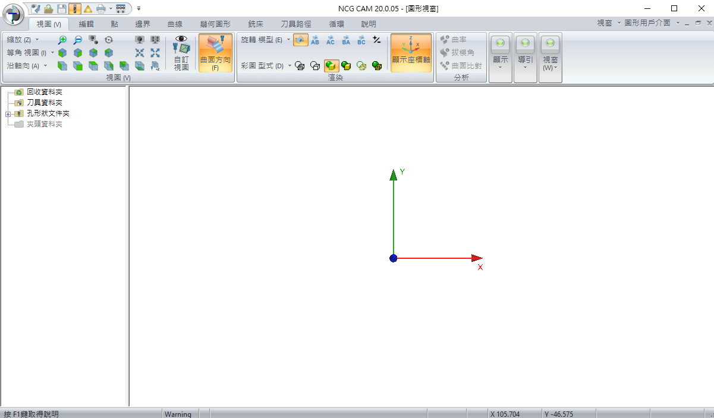Open the 縮放 (Z) dropdown
714x418 pixels.
pyautogui.click(x=23, y=40)
